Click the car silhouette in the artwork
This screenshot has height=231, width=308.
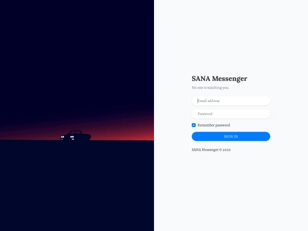click(76, 135)
